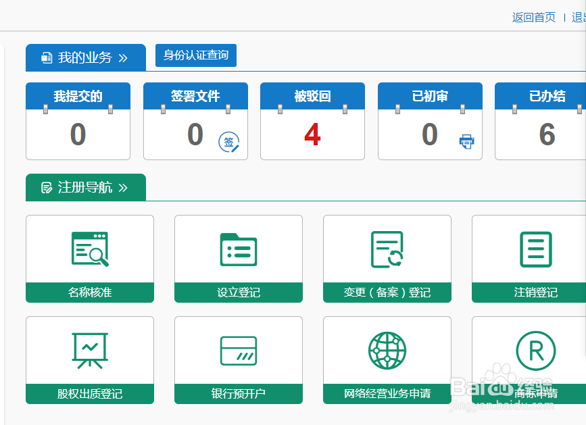The width and height of the screenshot is (586, 425).
Task: Open the 身份认证查询 query button
Action: pos(195,55)
